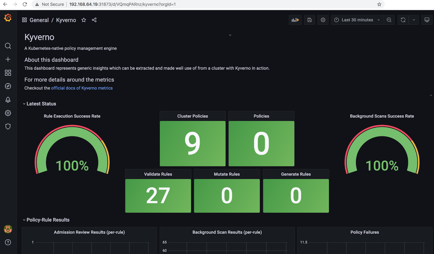This screenshot has height=254, width=434.
Task: Click the browser address bar URL
Action: pyautogui.click(x=123, y=4)
